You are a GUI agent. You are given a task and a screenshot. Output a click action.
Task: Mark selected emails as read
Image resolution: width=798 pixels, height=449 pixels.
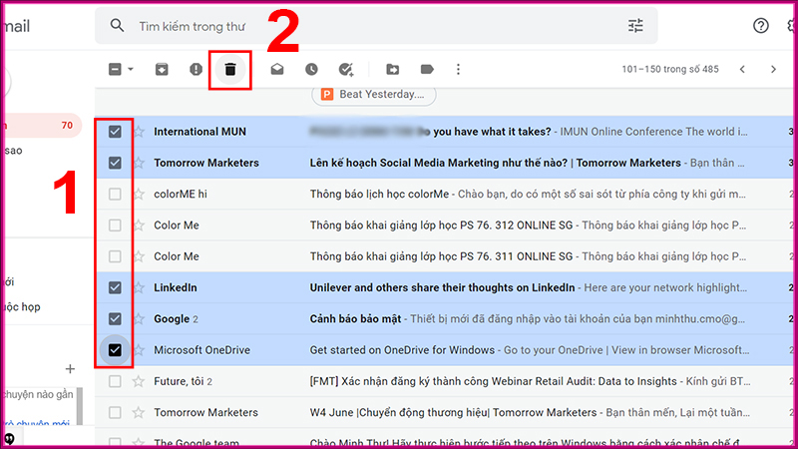pos(277,69)
